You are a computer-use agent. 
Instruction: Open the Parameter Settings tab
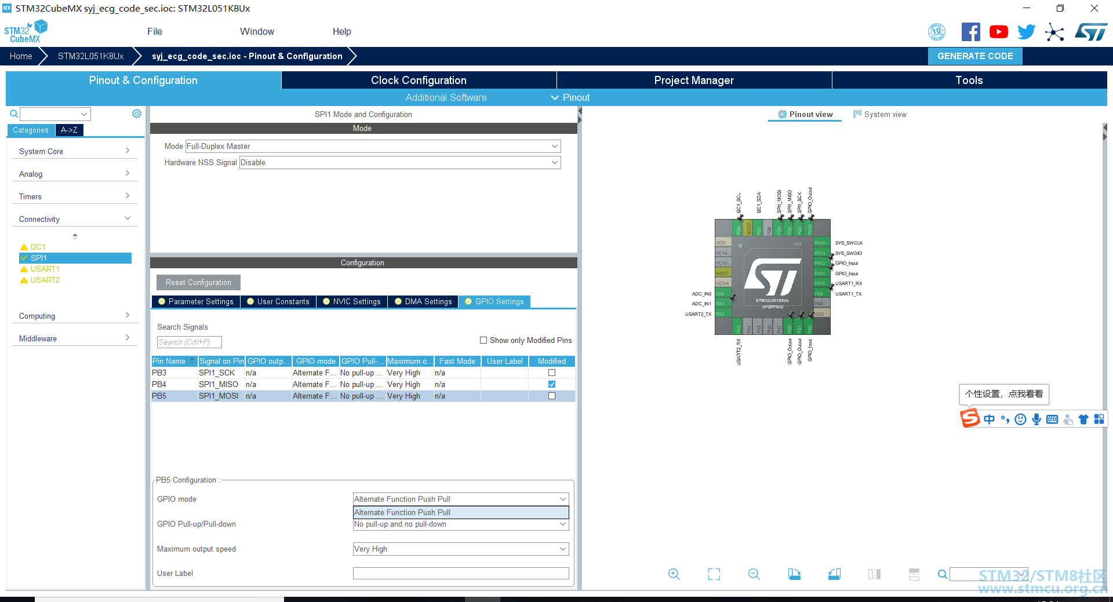pyautogui.click(x=196, y=301)
